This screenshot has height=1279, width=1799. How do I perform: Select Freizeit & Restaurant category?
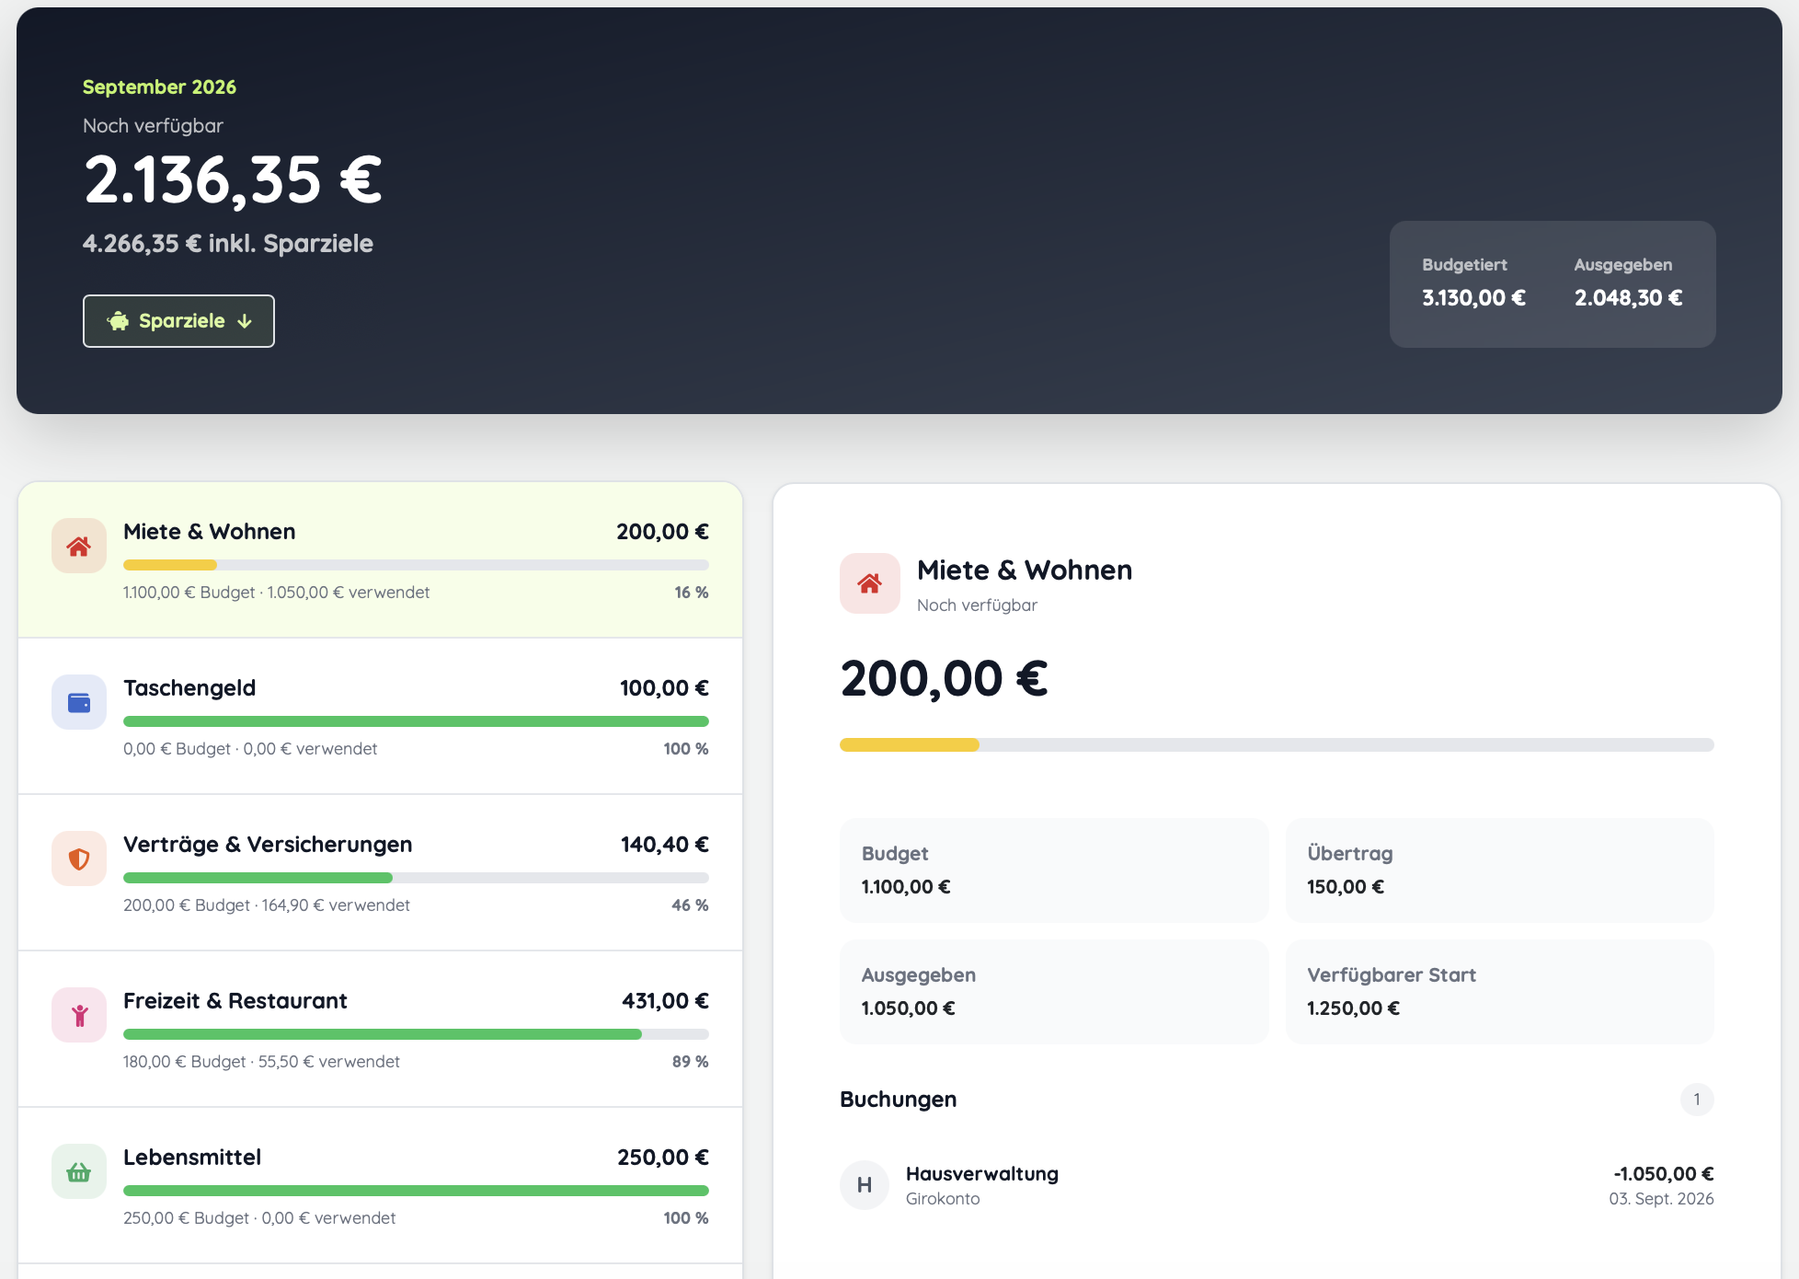click(380, 1029)
